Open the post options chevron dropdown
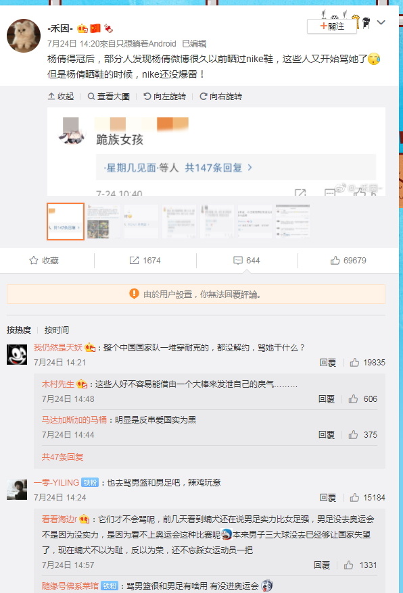The image size is (403, 593). tap(381, 22)
